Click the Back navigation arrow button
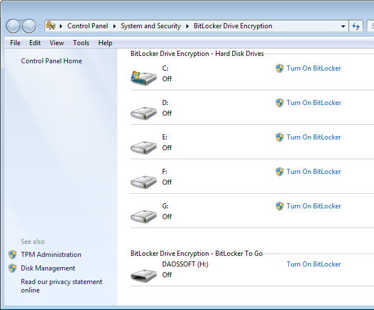 13,26
